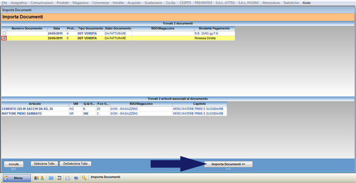Open the blue help question mark icon
The width and height of the screenshot is (356, 183).
[x=76, y=178]
